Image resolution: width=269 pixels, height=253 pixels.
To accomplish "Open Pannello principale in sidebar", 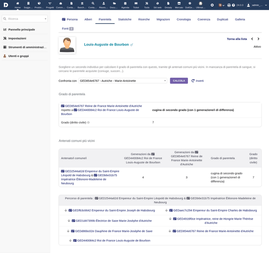I will click(22, 30).
